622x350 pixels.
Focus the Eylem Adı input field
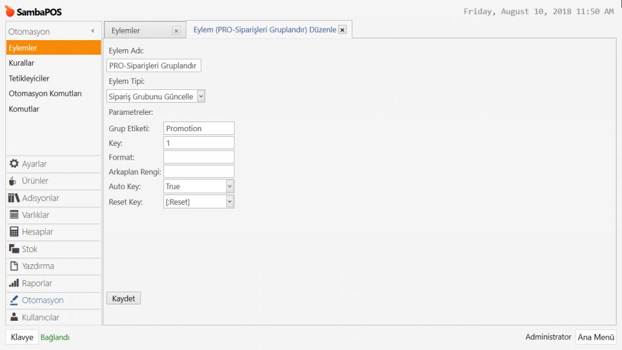pyautogui.click(x=154, y=66)
